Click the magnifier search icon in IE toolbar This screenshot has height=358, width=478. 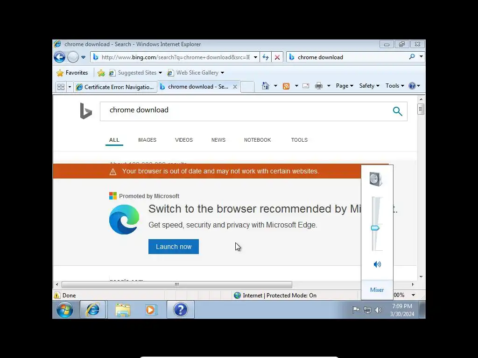coord(412,56)
